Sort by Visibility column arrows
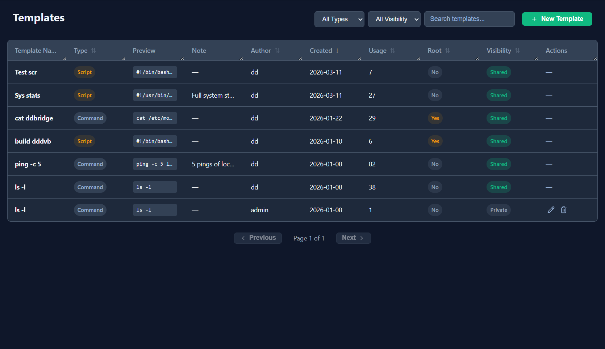The height and width of the screenshot is (349, 605). click(517, 51)
